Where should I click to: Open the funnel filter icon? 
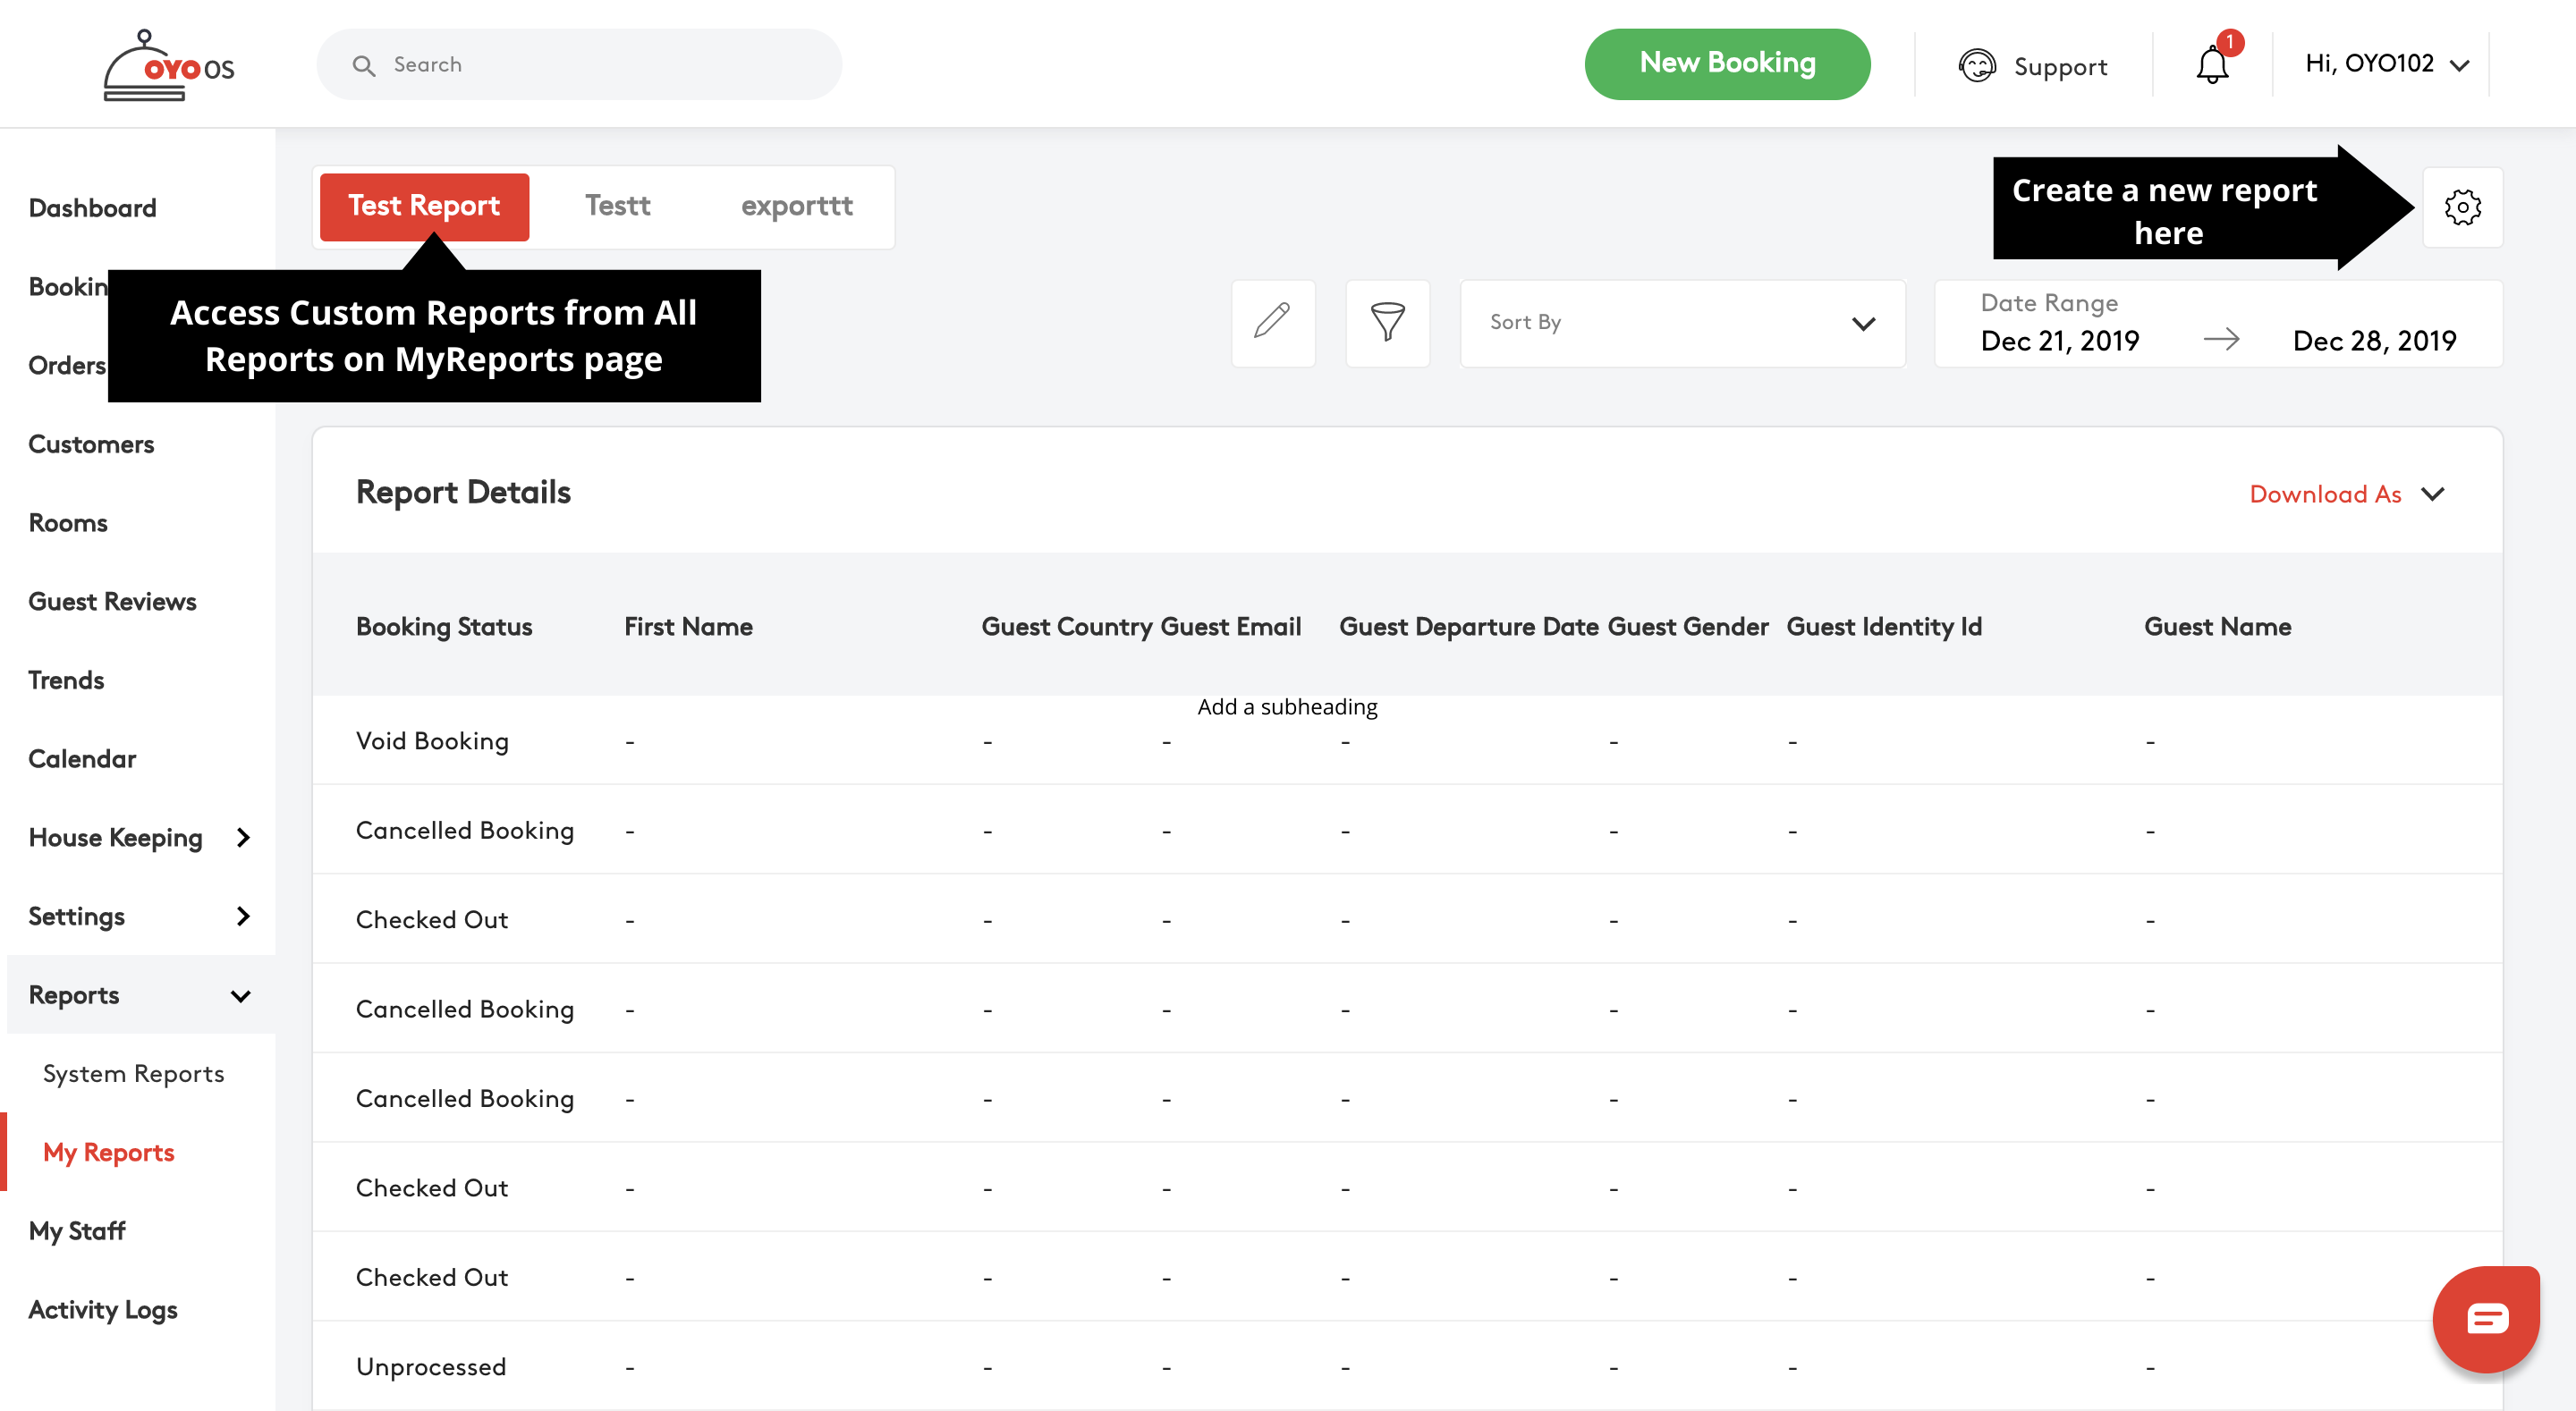pos(1387,322)
